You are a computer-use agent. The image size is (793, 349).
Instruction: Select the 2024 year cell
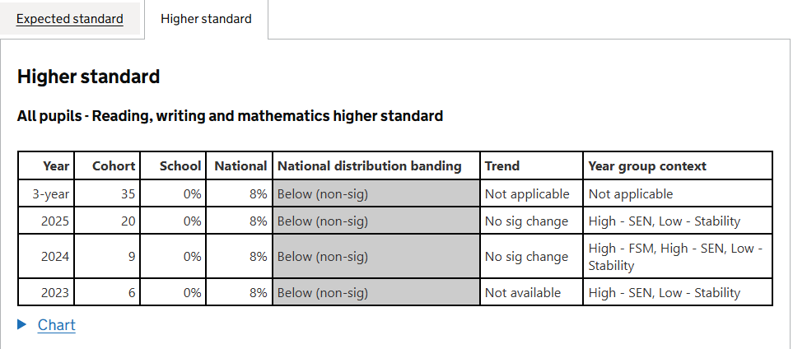(x=55, y=257)
